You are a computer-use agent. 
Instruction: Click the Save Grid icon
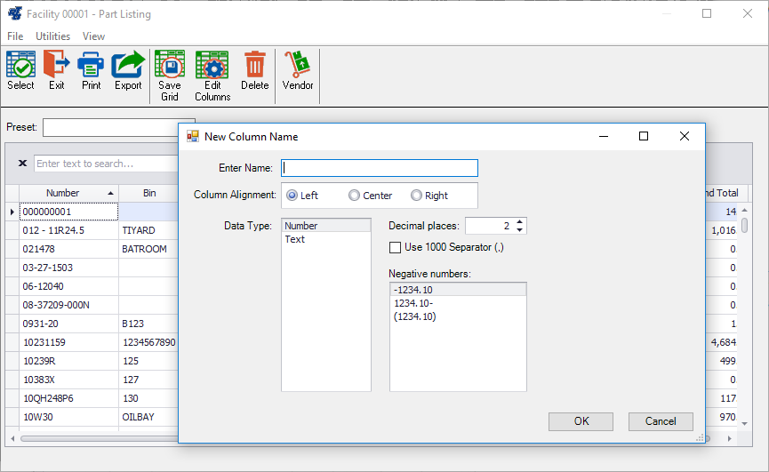point(170,67)
